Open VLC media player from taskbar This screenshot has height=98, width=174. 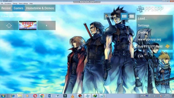pyautogui.click(x=73, y=96)
